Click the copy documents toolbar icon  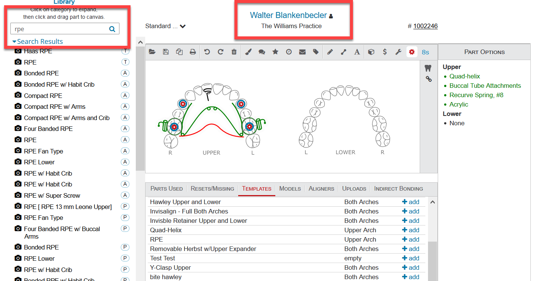point(179,52)
